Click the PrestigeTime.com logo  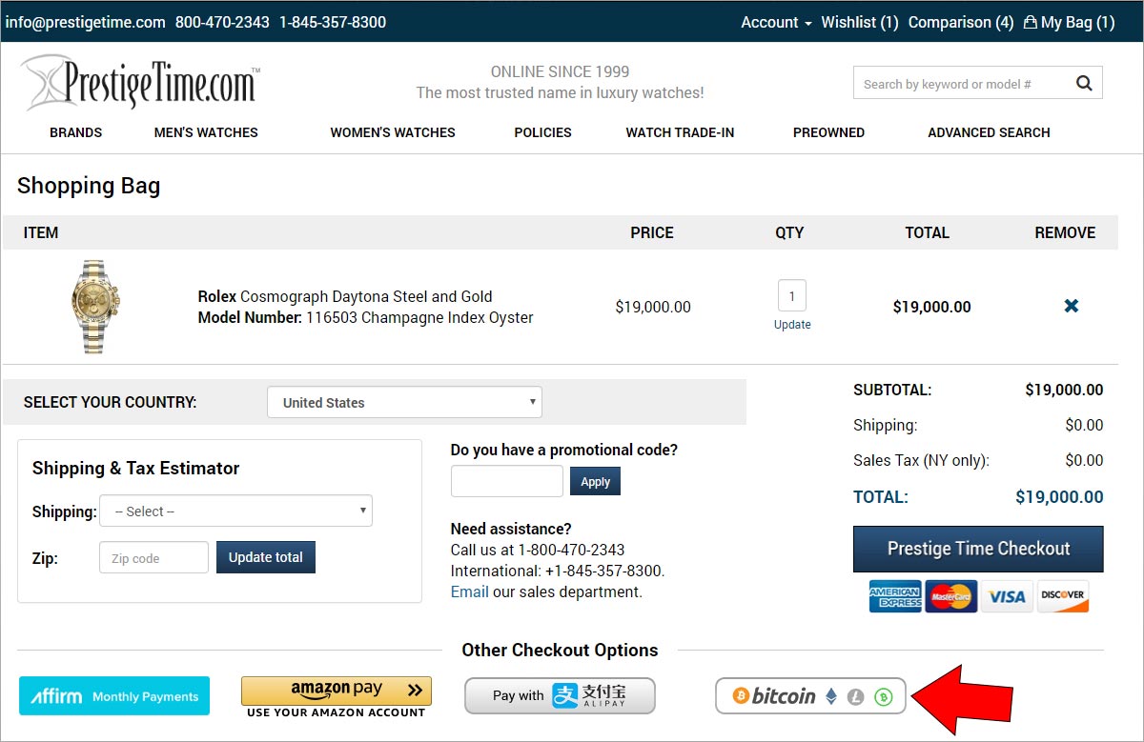point(140,83)
